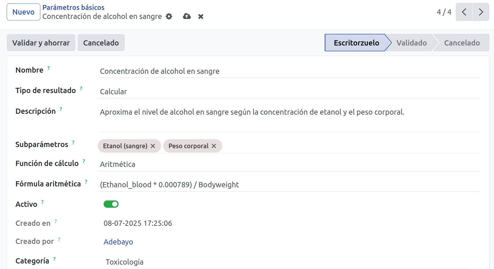Image resolution: width=494 pixels, height=269 pixels.
Task: Click the Peso corporal tag label
Action: tap(188, 146)
